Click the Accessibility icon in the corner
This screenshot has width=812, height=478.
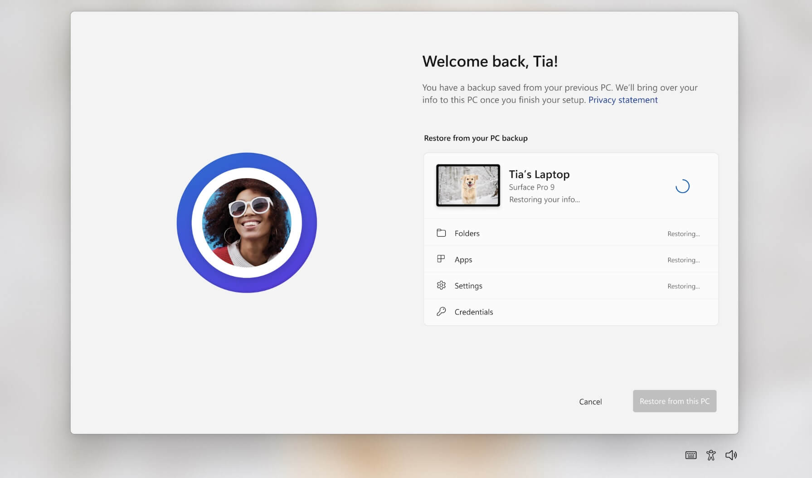pyautogui.click(x=710, y=455)
